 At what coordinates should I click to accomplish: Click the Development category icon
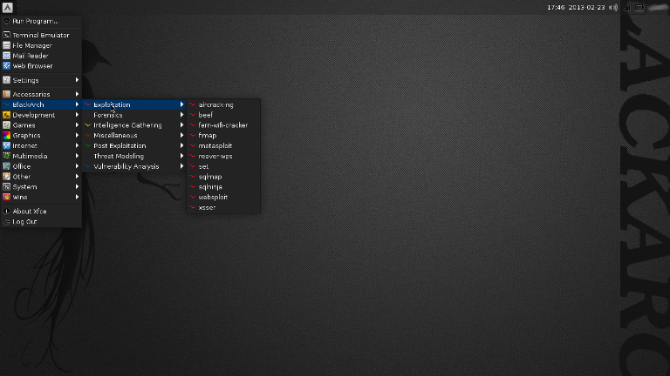tap(6, 115)
